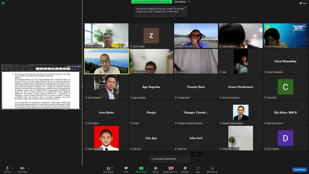This screenshot has width=309, height=174.
Task: Select Dzaki Zakaria's video tile
Action: point(240,36)
